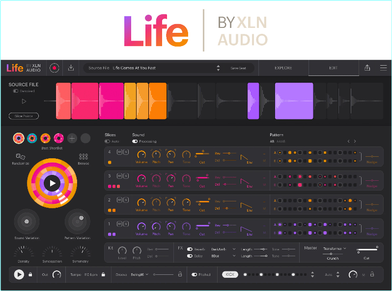
Task: Select the fourth pink beat shortlist disc
Action: [59, 138]
